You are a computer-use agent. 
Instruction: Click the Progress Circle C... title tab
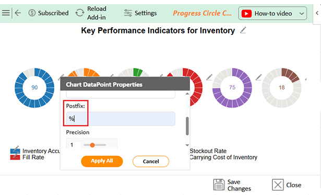tap(203, 13)
